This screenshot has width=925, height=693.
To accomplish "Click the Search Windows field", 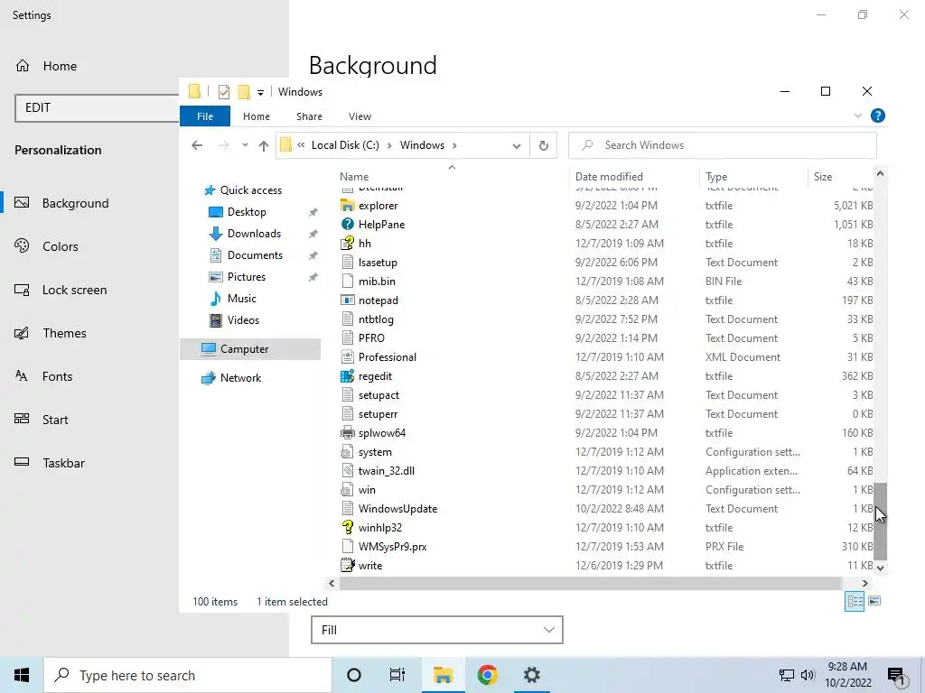I will [x=722, y=145].
